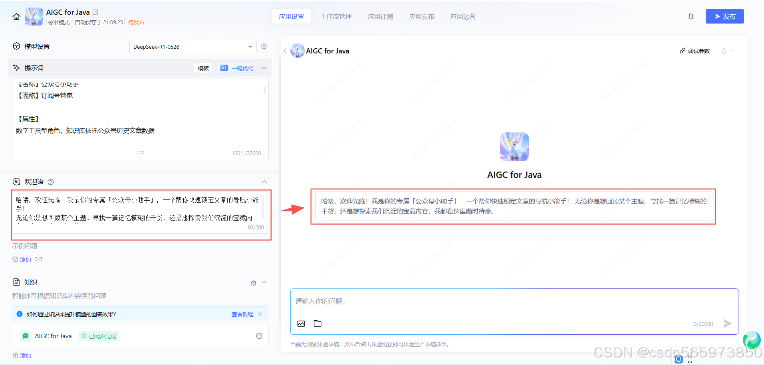
Task: Open the 查看教程 tutorial link
Action: 242,314
